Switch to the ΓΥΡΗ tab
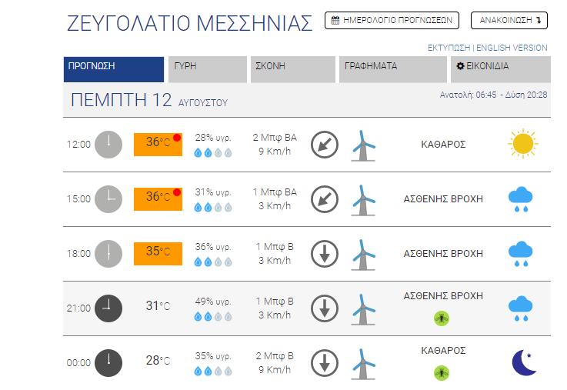 click(x=208, y=69)
